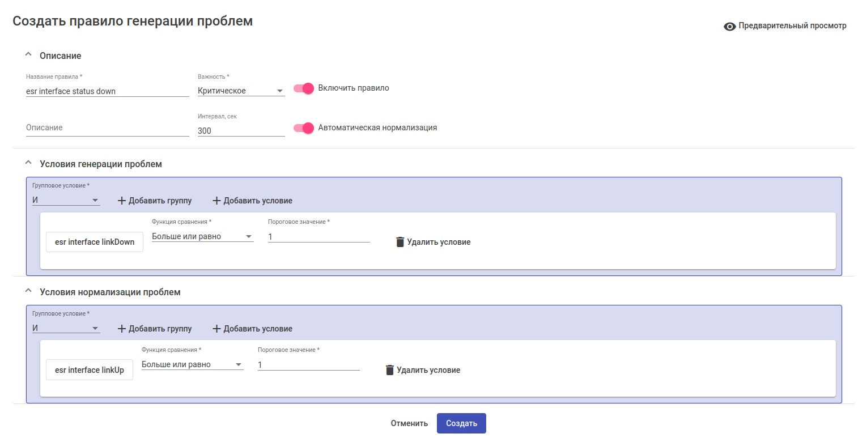Toggle the 'Включить правило' switch
The height and width of the screenshot is (442, 867).
(304, 88)
